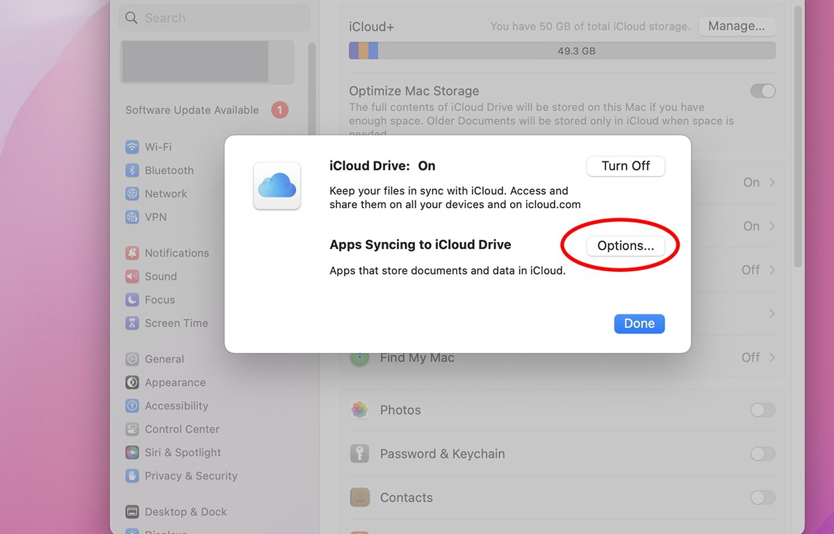Click the Find My Mac icon
834x534 pixels.
pyautogui.click(x=359, y=358)
